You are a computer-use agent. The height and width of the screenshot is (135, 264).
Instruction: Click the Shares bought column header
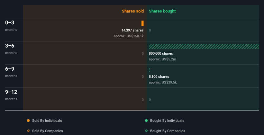coord(162,11)
